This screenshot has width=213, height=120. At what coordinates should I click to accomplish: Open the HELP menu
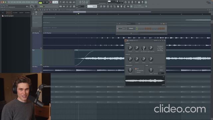(36, 2)
